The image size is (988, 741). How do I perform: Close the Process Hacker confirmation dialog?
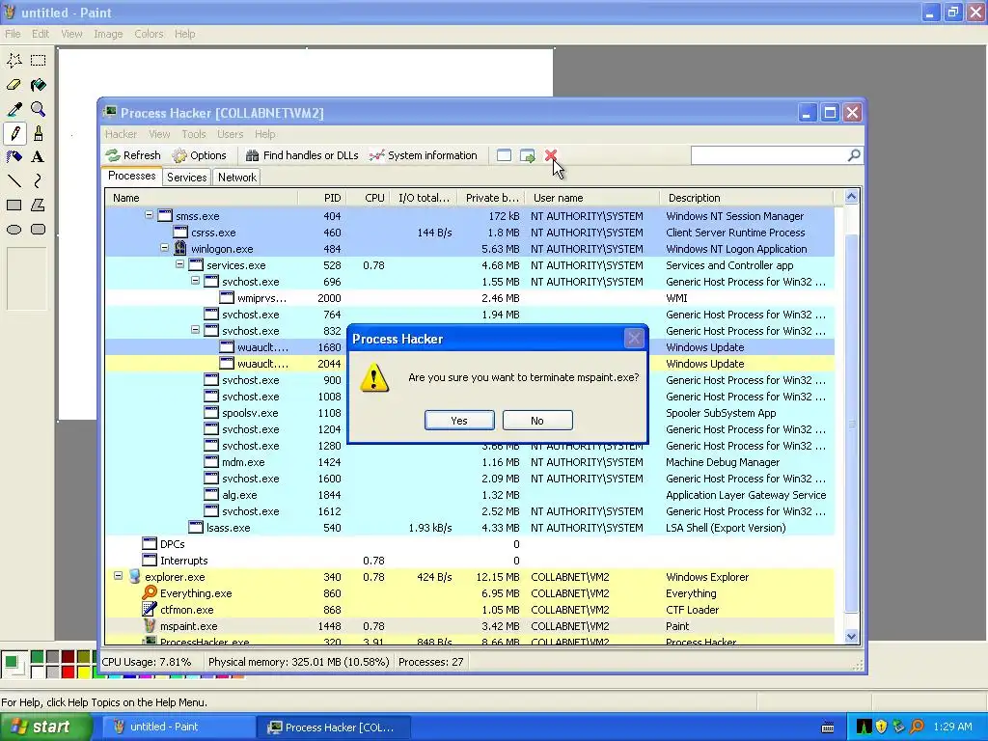click(634, 339)
